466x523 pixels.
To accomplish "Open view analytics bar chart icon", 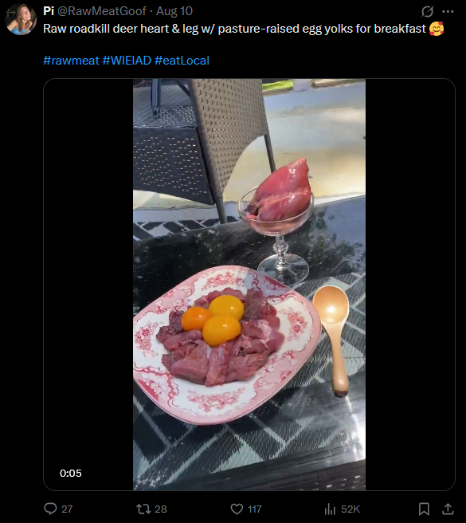I will tap(330, 509).
